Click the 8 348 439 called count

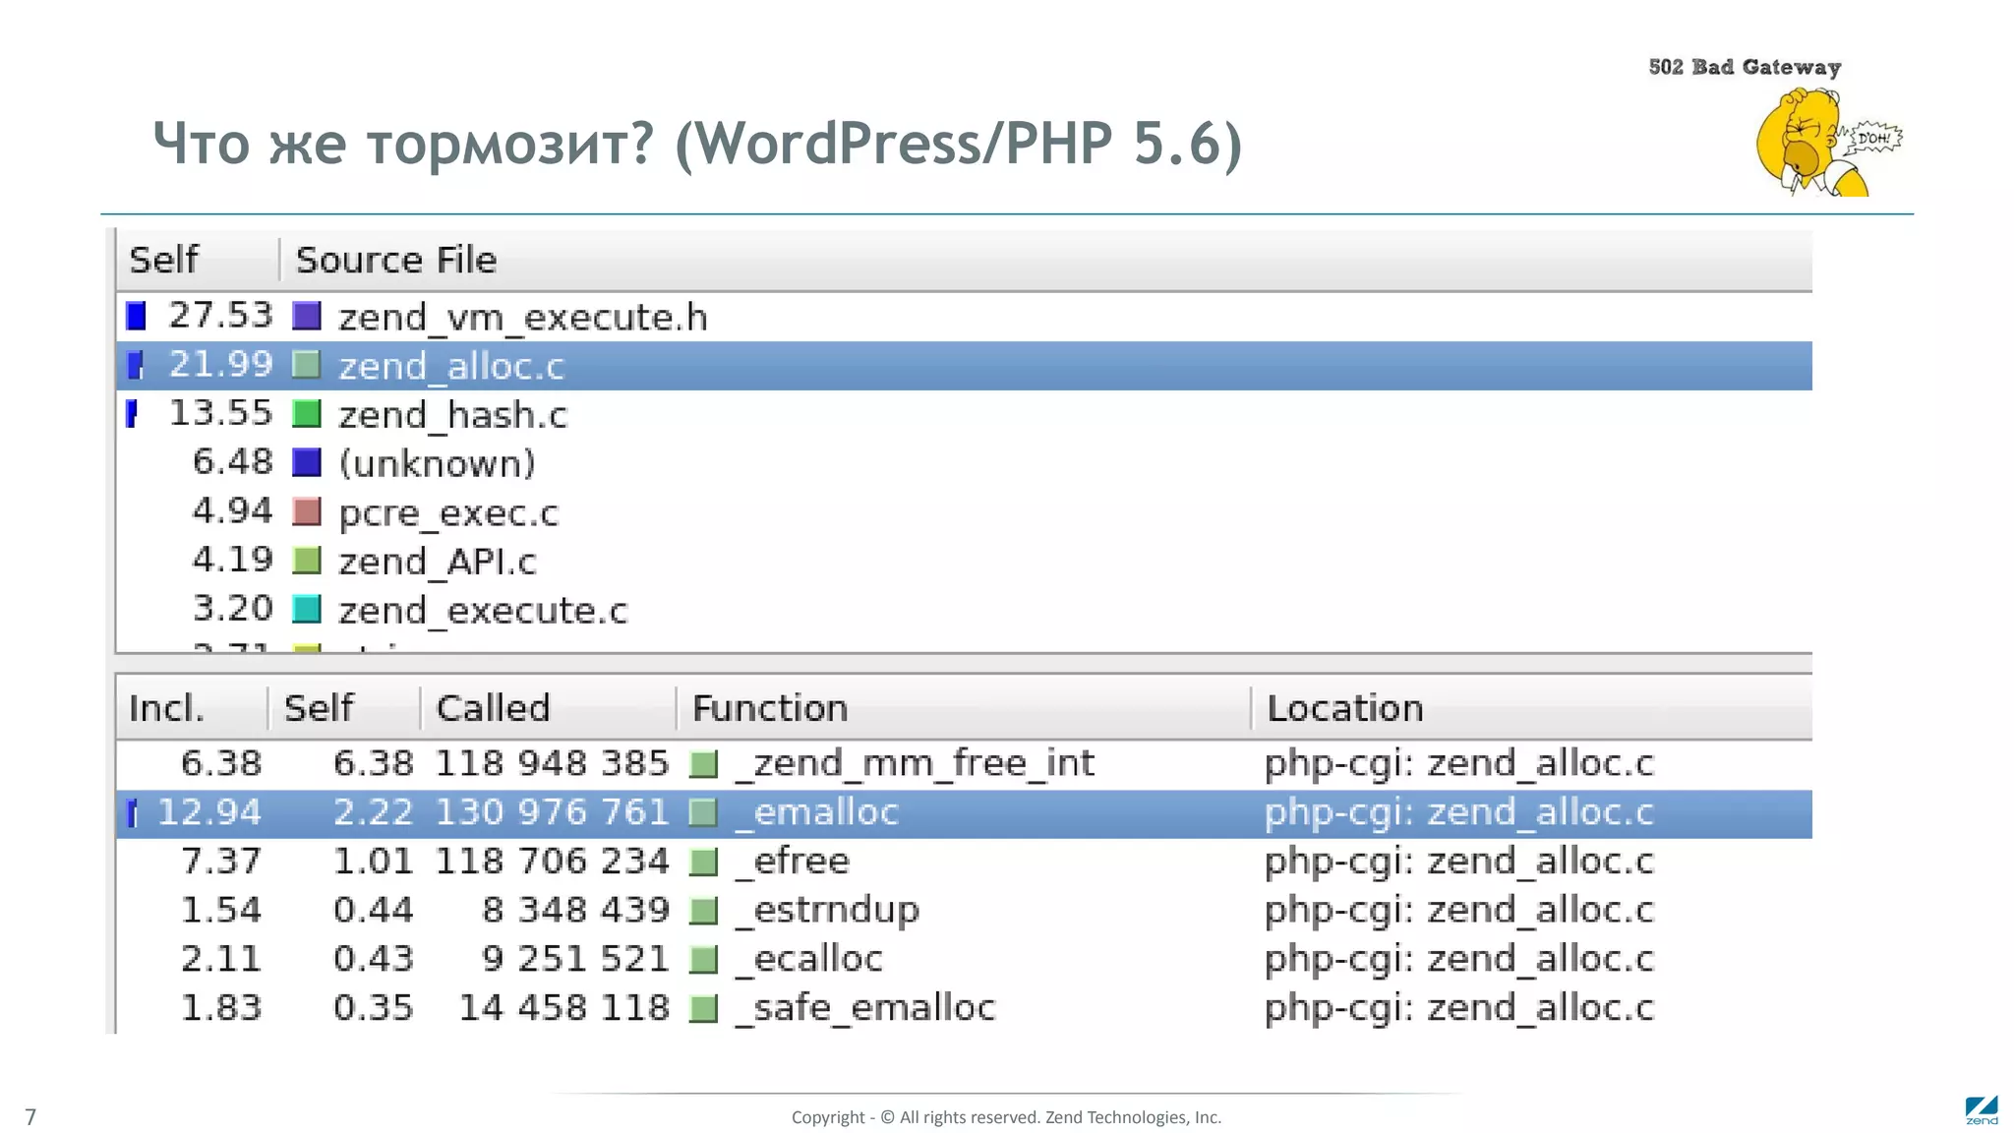(575, 910)
